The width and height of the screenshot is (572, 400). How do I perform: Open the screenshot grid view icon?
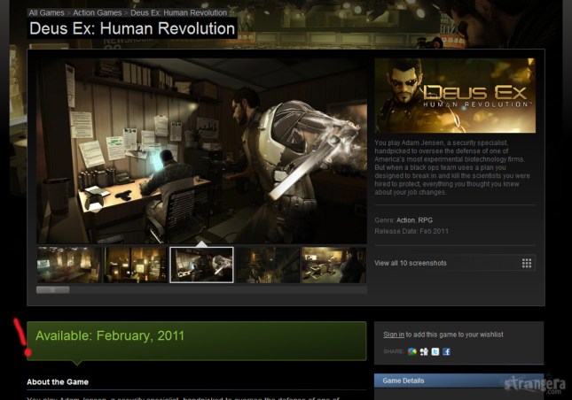click(x=527, y=263)
